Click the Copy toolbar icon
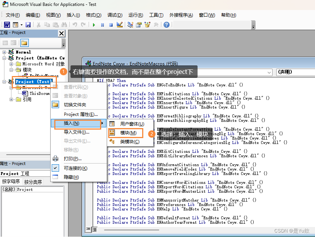The width and height of the screenshot is (315, 237). 47,25
